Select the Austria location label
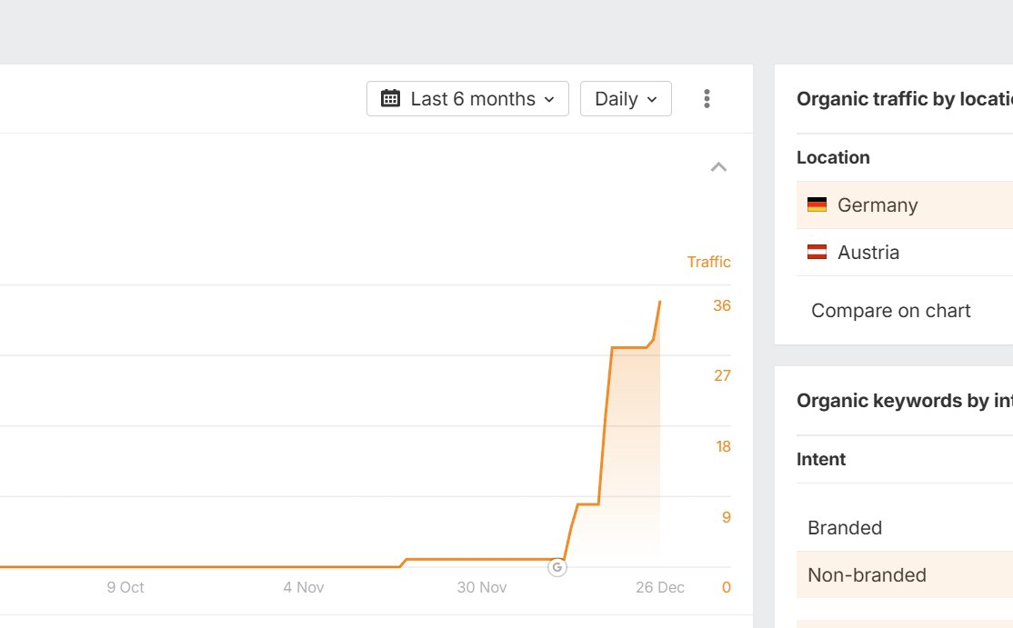Screen dimensions: 1013x628 click(x=868, y=253)
